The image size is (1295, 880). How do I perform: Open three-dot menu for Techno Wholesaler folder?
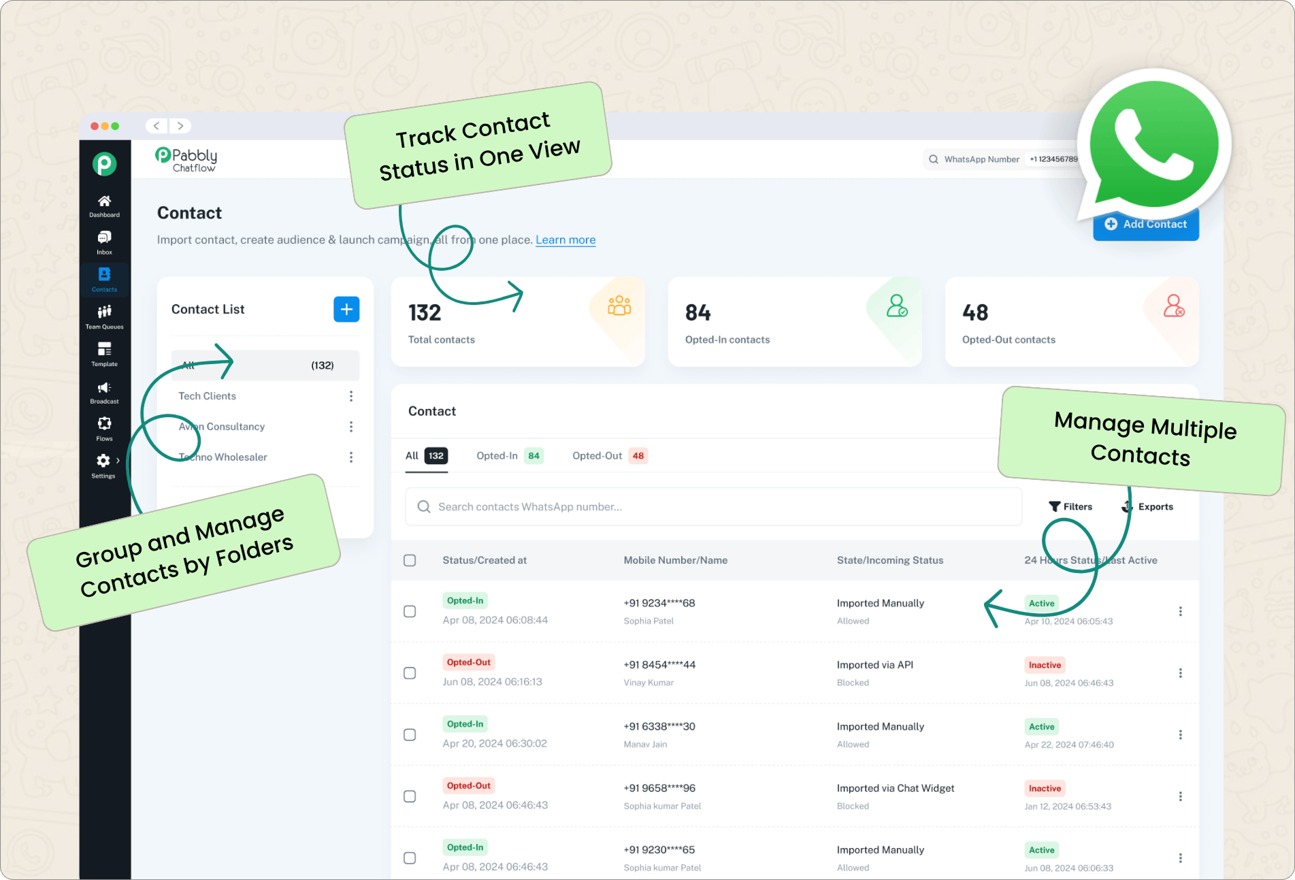351,457
